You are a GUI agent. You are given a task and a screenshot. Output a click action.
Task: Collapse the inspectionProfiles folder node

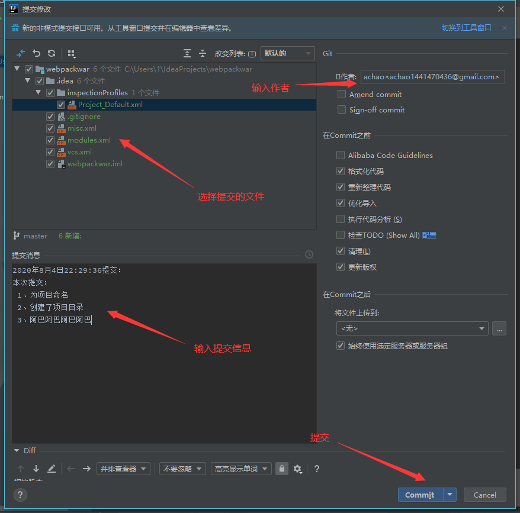pos(38,93)
